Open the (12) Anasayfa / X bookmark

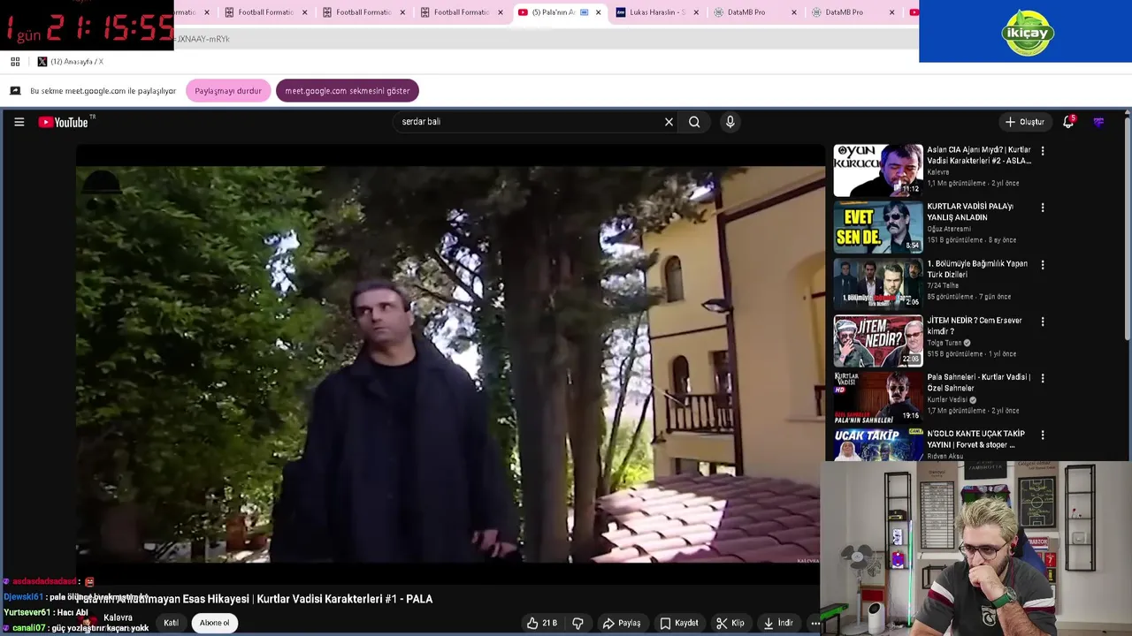[x=70, y=62]
